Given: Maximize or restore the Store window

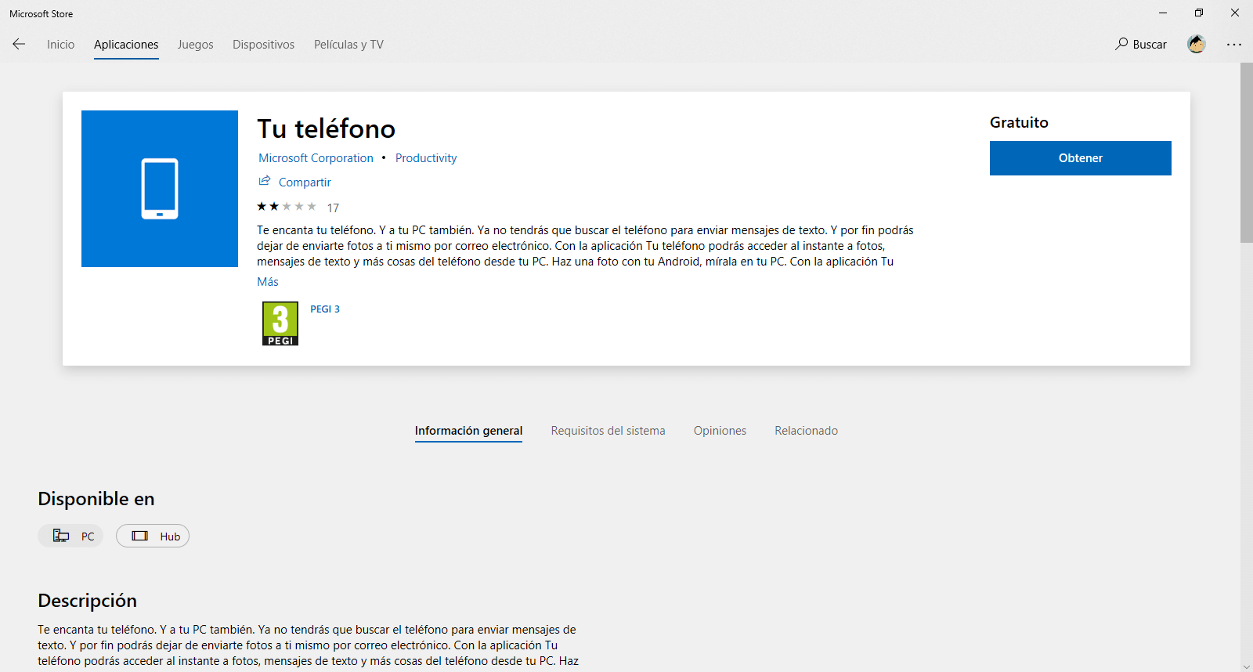Looking at the screenshot, I should click(x=1198, y=13).
